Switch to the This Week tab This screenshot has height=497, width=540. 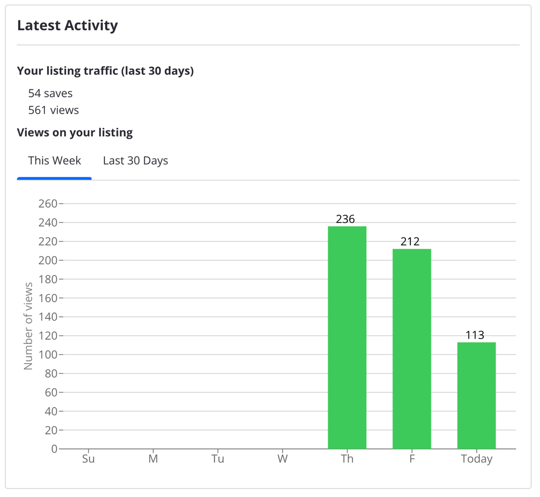pyautogui.click(x=54, y=161)
